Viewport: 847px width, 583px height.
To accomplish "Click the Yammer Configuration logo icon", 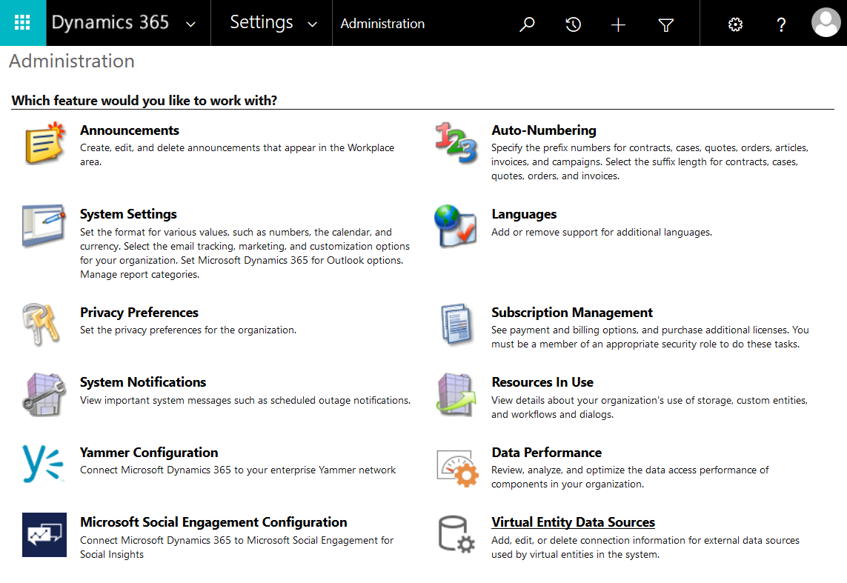I will 43,463.
